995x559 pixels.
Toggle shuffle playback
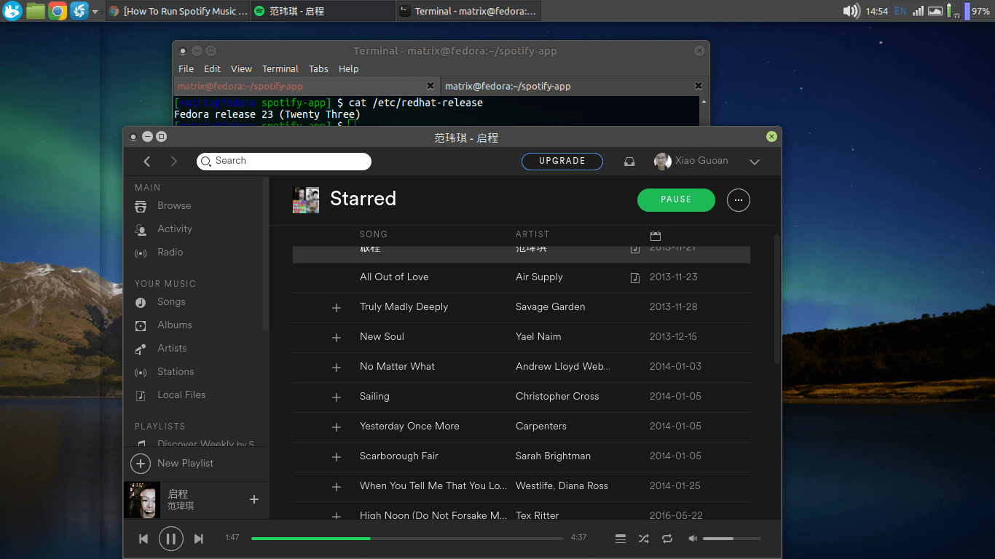click(x=643, y=539)
